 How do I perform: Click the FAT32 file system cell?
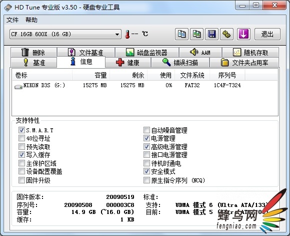(192, 85)
